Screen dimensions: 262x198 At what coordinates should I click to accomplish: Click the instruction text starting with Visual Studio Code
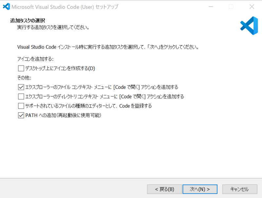coord(108,47)
